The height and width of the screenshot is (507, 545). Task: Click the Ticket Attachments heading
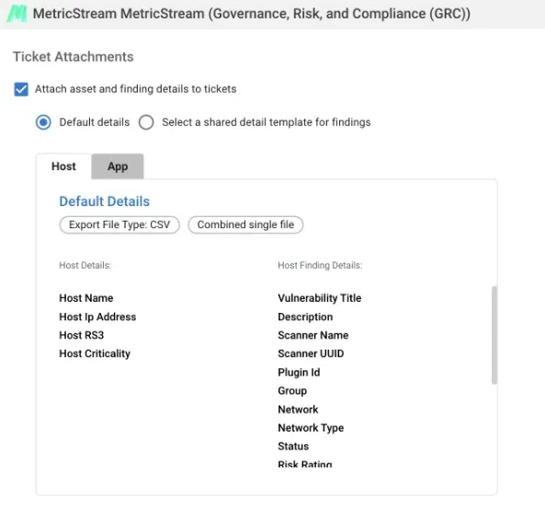point(74,57)
